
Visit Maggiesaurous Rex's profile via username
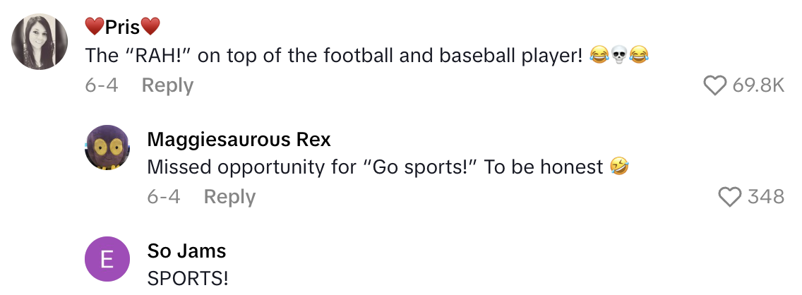click(x=239, y=139)
